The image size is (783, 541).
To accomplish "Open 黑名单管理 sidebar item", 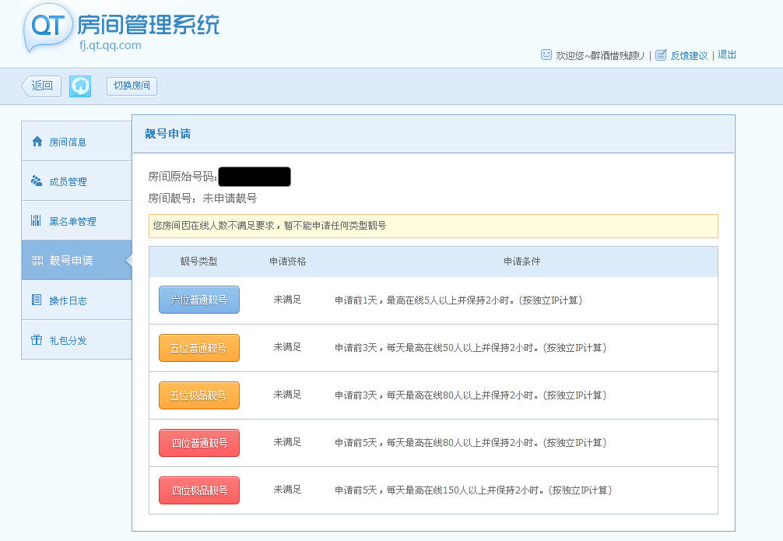I will (76, 221).
